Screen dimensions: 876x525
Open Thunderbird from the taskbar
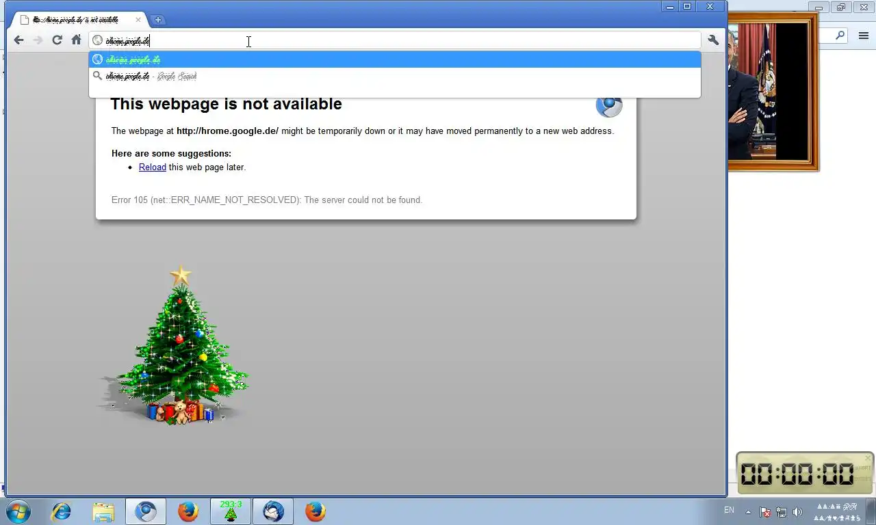(273, 511)
